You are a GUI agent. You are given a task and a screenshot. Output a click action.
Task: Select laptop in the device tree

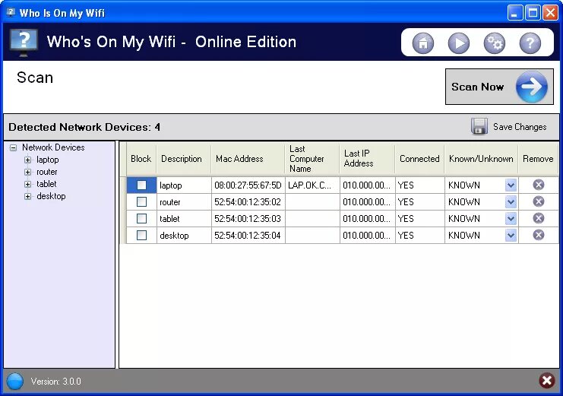(x=47, y=160)
